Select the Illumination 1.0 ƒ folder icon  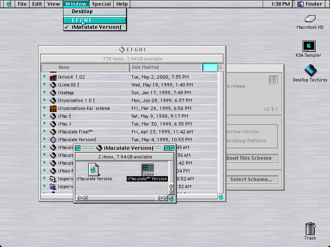(53, 100)
